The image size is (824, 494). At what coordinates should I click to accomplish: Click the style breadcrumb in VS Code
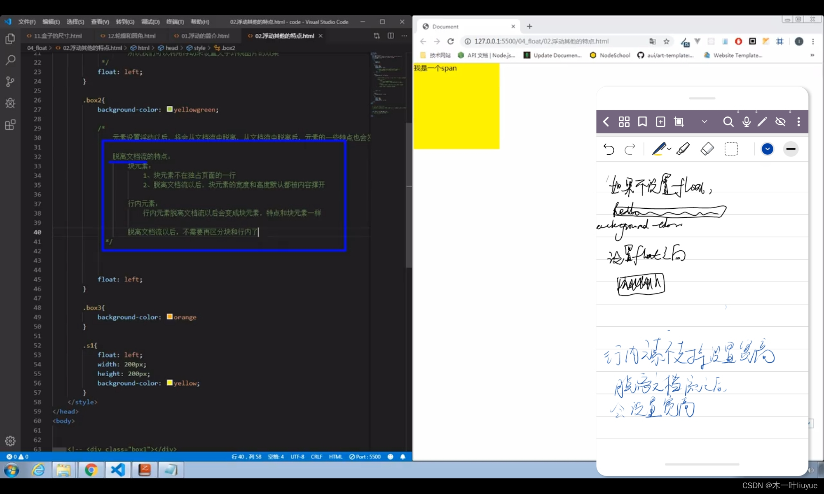point(196,48)
